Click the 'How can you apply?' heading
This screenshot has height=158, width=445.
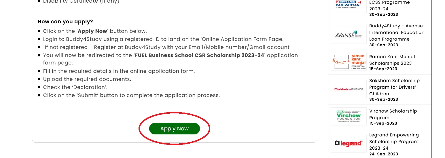click(65, 22)
